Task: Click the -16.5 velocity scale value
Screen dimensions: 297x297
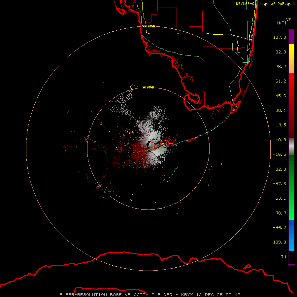Action: pos(280,154)
